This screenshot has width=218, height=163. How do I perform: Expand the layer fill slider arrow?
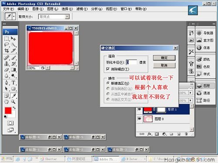coord(191,100)
